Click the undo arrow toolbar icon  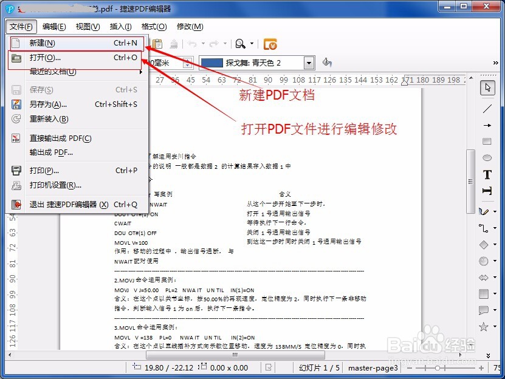coord(193,44)
